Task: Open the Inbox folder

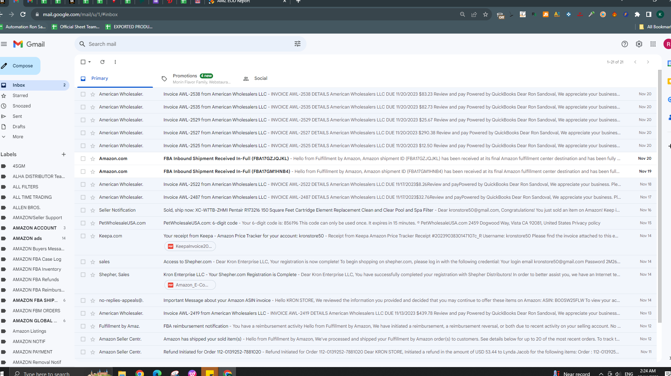Action: click(34, 85)
